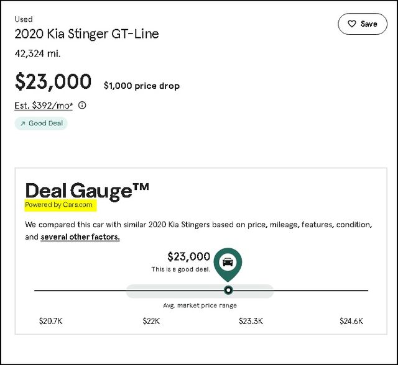Image resolution: width=398 pixels, height=365 pixels.
Task: Click the Avg. market price range bar
Action: tap(200, 291)
